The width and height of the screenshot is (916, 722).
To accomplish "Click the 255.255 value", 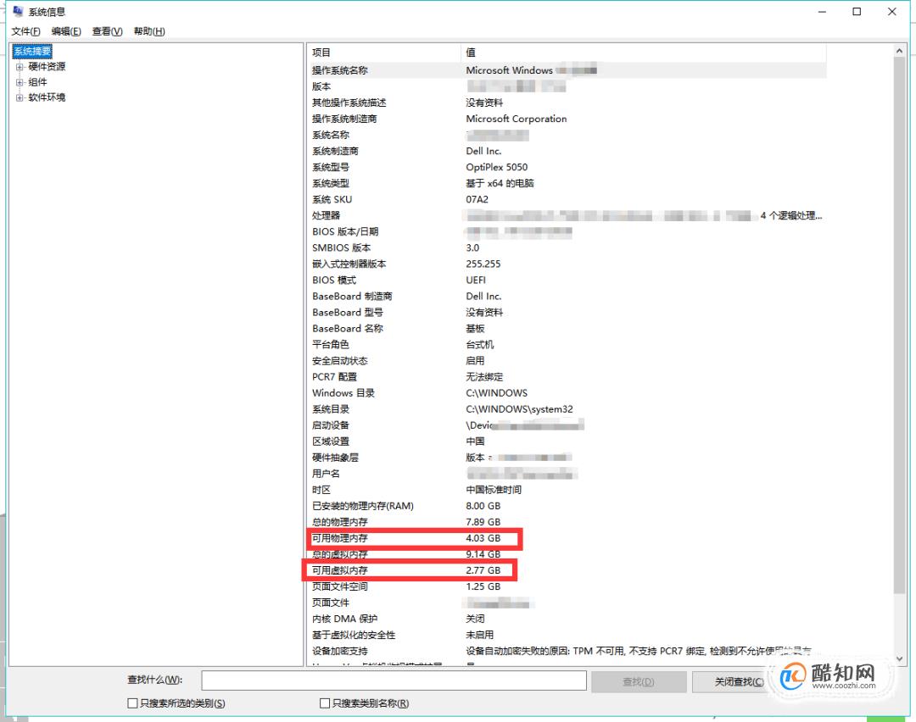I will 483,264.
